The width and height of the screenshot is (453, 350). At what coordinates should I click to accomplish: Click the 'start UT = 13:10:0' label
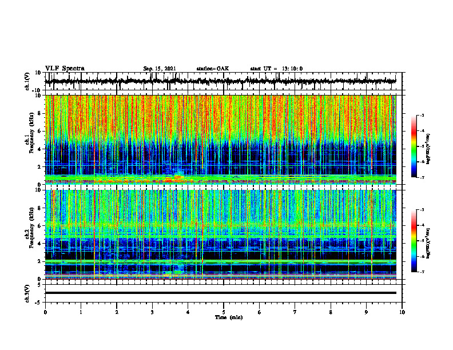[276, 69]
